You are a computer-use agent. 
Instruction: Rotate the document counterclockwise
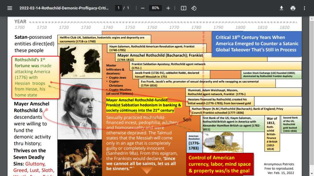click(x=194, y=8)
